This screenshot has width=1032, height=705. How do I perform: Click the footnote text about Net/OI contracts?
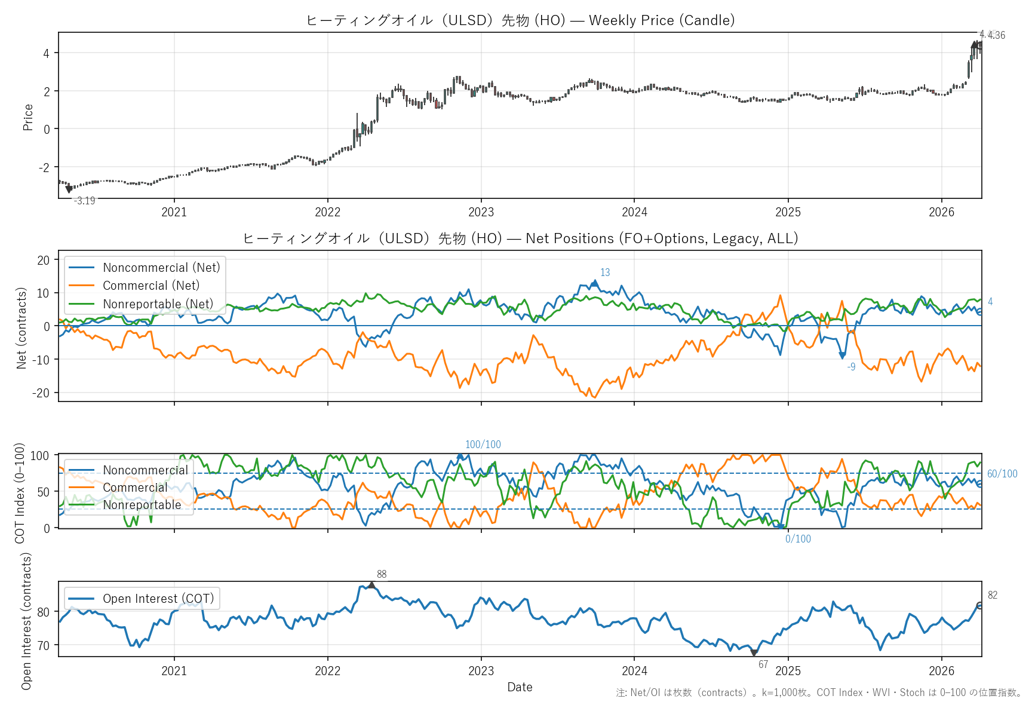(818, 692)
